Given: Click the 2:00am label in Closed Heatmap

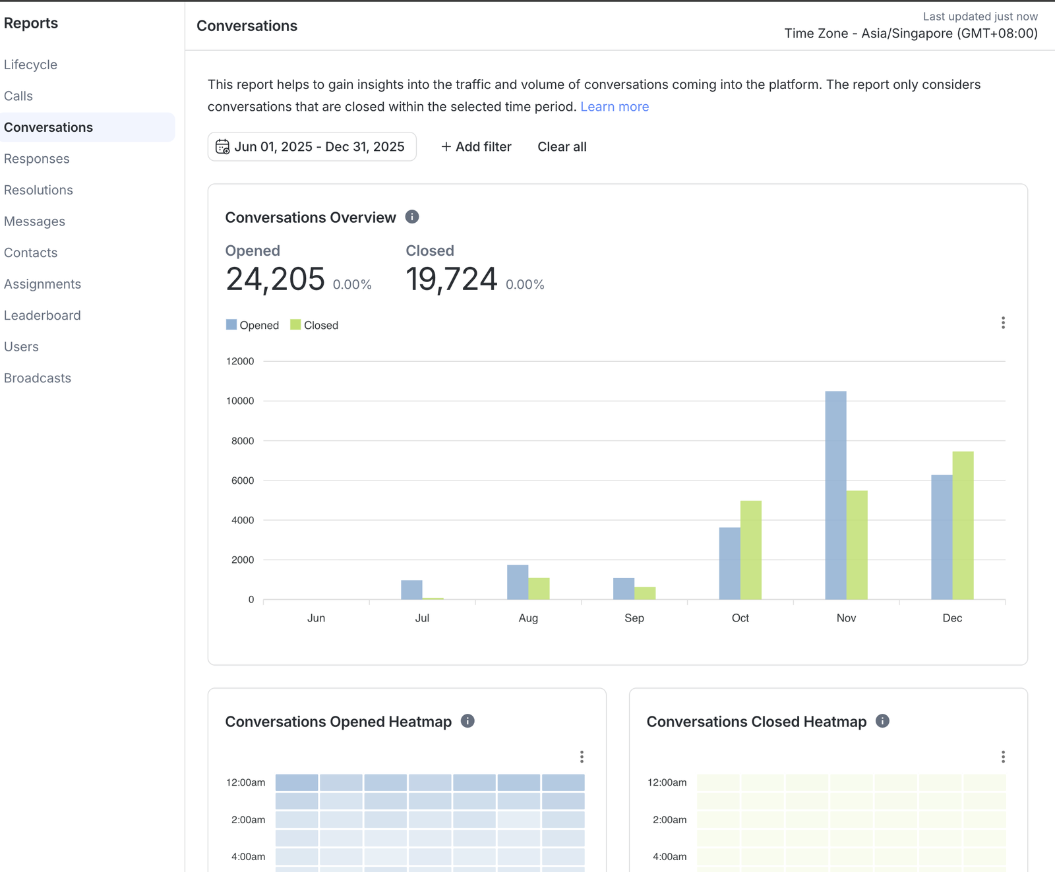Looking at the screenshot, I should click(669, 820).
